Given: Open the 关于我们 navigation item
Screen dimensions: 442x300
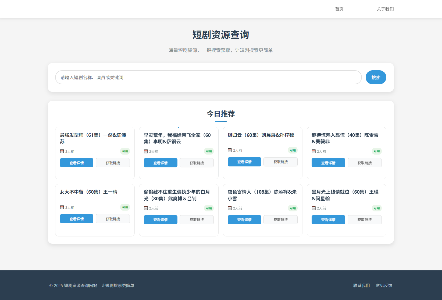Looking at the screenshot, I should [385, 9].
